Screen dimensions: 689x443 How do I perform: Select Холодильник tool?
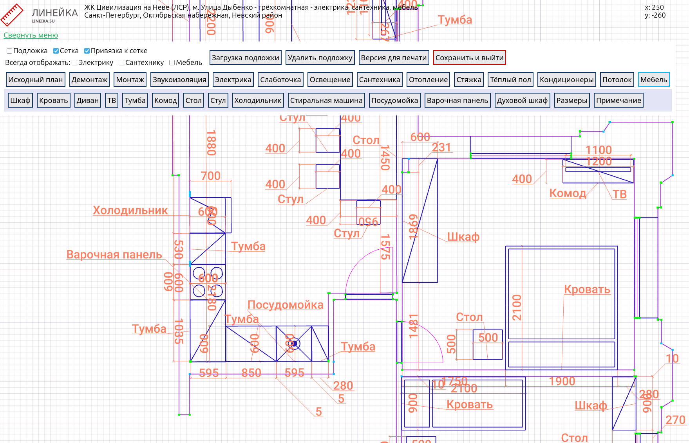pyautogui.click(x=258, y=100)
